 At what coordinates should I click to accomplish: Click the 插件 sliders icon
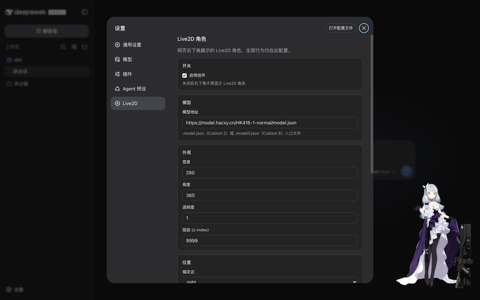pos(117,74)
